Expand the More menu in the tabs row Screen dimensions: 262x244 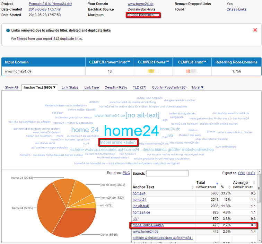tap(198, 87)
